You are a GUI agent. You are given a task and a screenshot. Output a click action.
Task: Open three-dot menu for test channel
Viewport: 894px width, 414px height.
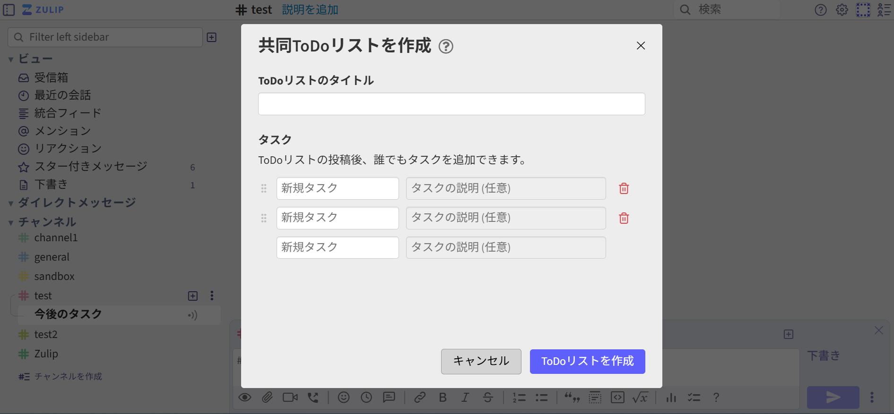212,296
